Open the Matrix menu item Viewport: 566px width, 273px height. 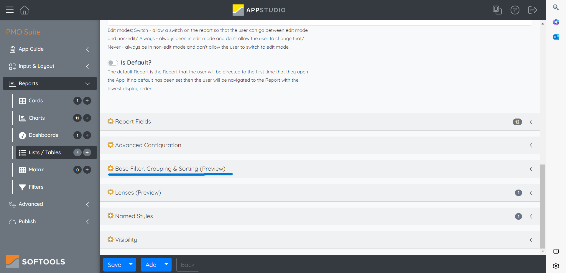tap(36, 170)
